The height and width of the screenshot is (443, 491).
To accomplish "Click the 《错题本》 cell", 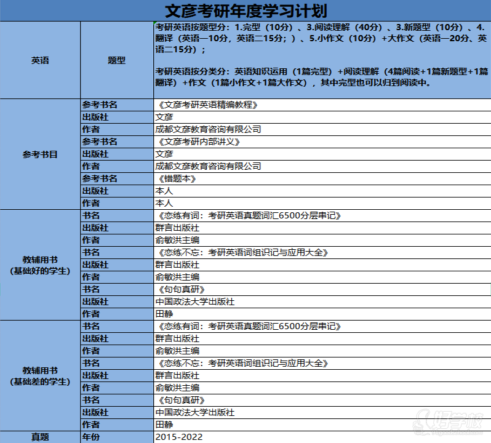I will pyautogui.click(x=177, y=179).
